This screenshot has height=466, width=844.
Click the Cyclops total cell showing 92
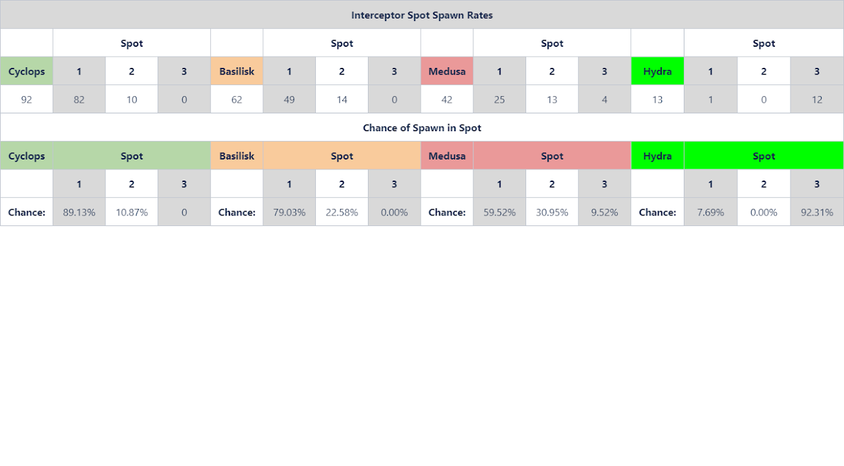[26, 100]
